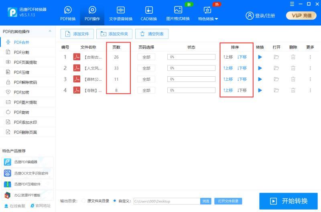Click the 官网地址 link
This screenshot has height=212, width=321.
[x=41, y=206]
